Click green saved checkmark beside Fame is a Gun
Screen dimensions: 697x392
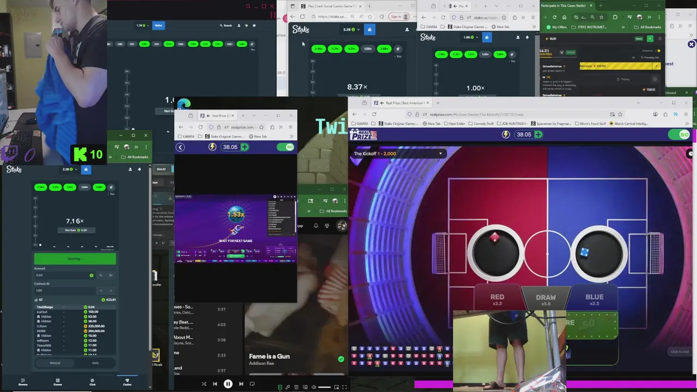click(x=341, y=359)
